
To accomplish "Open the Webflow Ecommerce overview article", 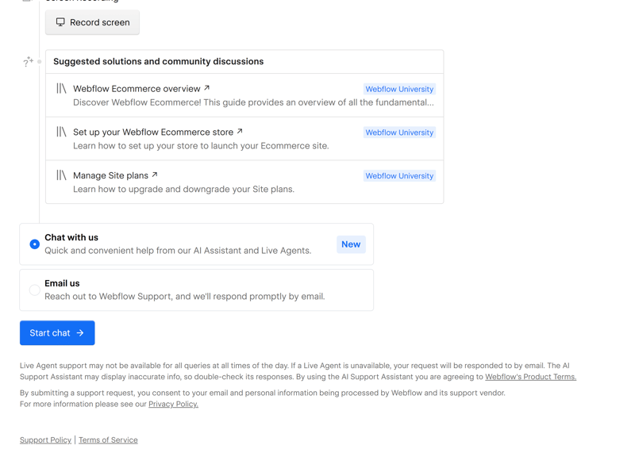I will 137,89.
